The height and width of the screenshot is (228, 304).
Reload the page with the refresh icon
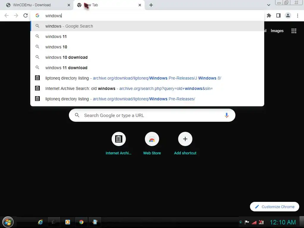tap(26, 15)
